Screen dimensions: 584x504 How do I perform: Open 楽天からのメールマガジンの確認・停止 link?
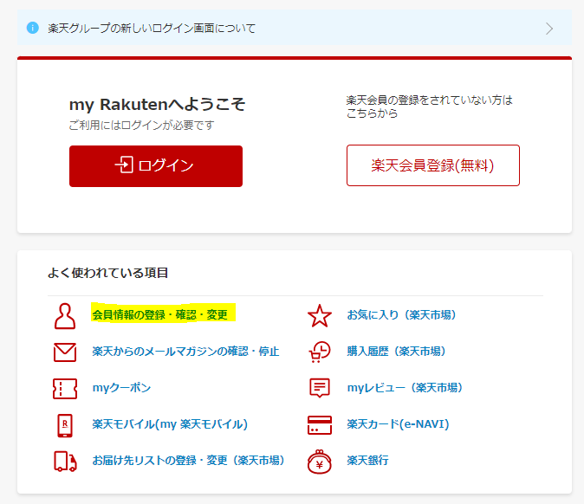coord(185,352)
